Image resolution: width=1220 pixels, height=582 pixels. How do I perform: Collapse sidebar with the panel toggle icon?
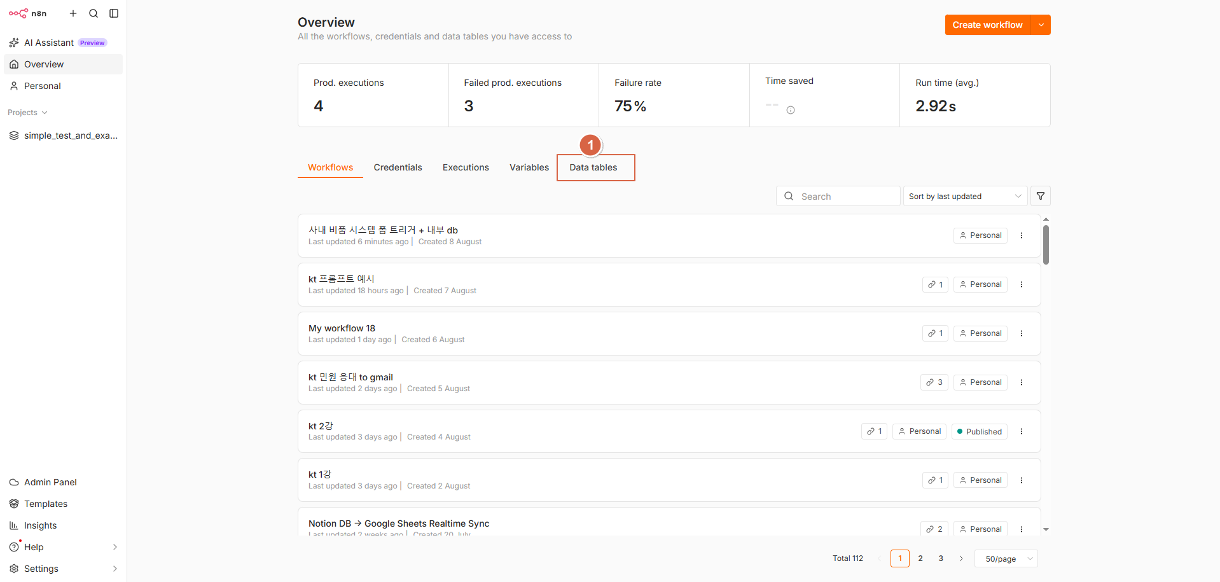pos(114,13)
